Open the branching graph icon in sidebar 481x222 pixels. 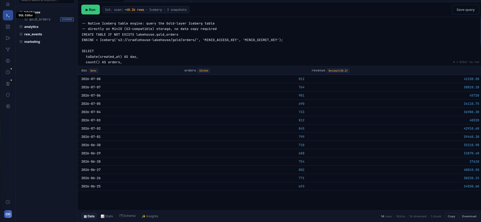pos(8,49)
